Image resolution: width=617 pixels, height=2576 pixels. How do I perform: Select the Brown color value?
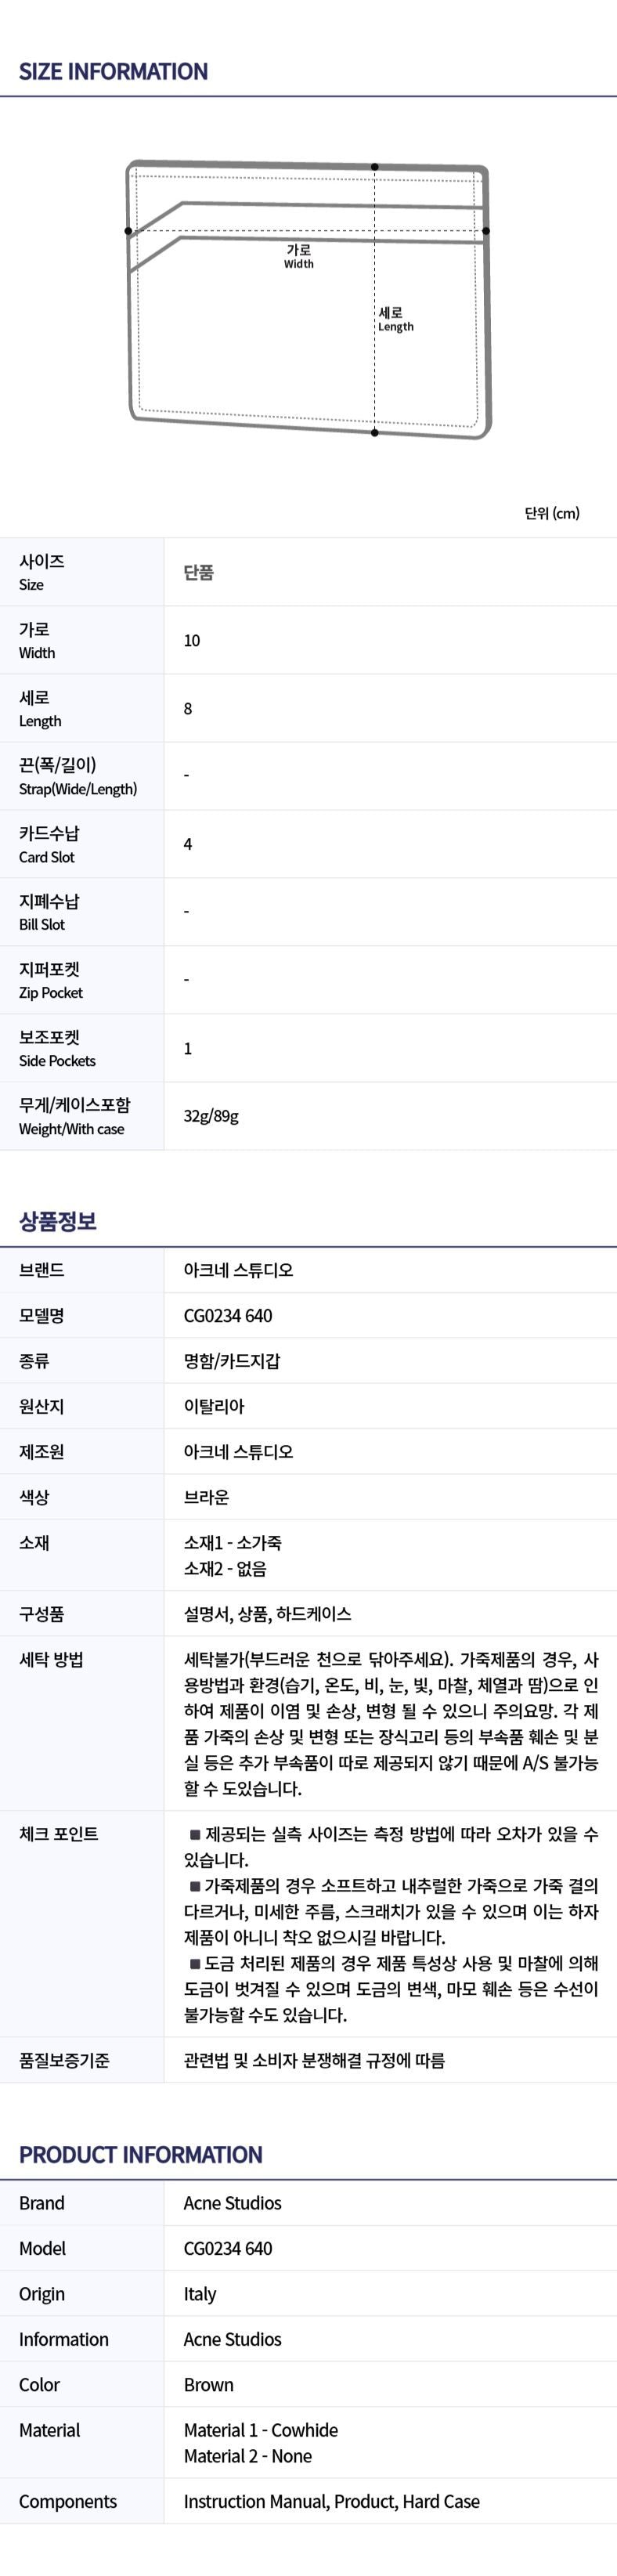pyautogui.click(x=208, y=2385)
